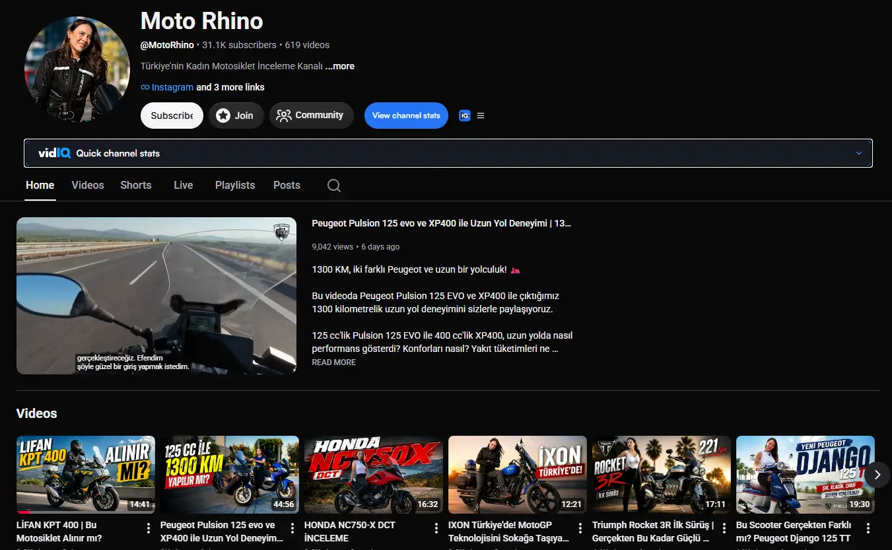This screenshot has height=550, width=892.
Task: Expand featured video description READ MORE
Action: click(334, 362)
